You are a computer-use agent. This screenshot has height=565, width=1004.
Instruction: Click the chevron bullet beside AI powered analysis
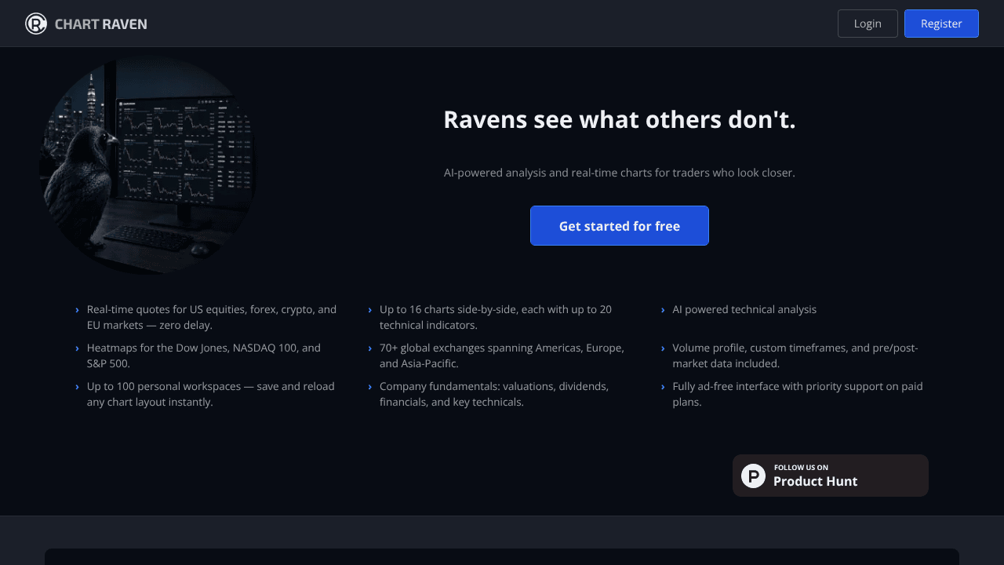click(x=663, y=311)
